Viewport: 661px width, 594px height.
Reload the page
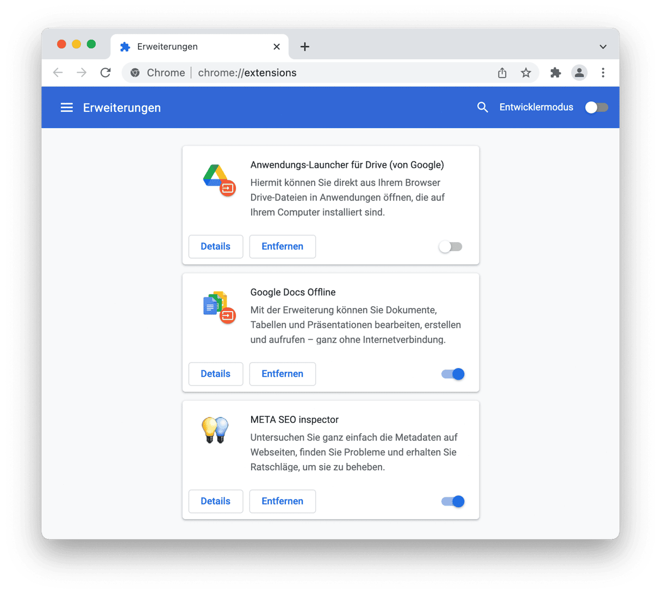click(105, 73)
